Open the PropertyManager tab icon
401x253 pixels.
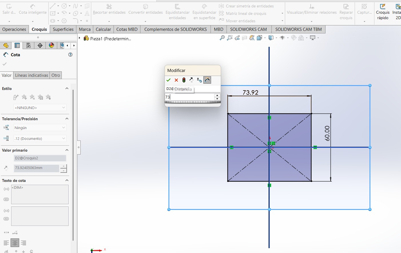[x=17, y=45]
